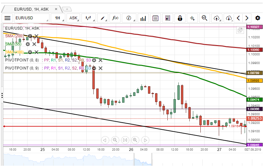Open the pencil drawing tools dropdown
Image resolution: width=265 pixels, height=168 pixels.
point(102,18)
